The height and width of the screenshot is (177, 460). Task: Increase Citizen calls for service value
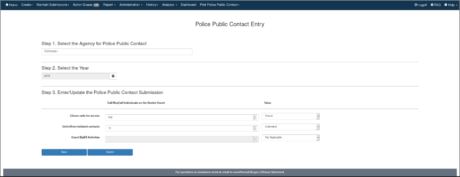255,116
